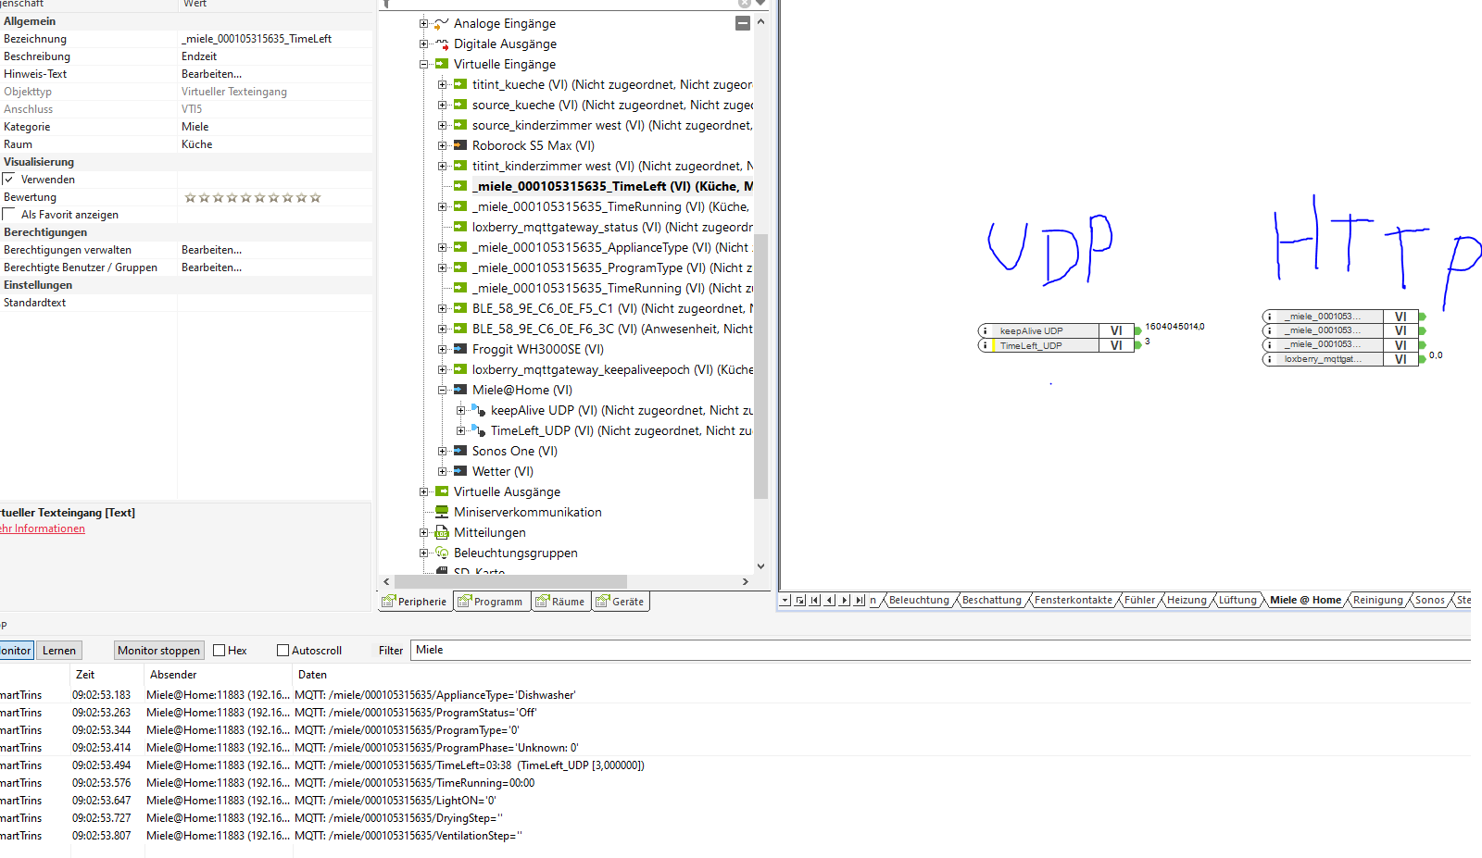The width and height of the screenshot is (1482, 858).
Task: Go to next page tab arrow
Action: click(845, 600)
